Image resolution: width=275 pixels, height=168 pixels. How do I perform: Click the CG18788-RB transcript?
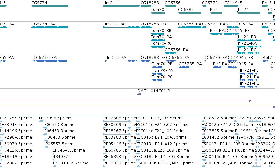click(x=146, y=27)
